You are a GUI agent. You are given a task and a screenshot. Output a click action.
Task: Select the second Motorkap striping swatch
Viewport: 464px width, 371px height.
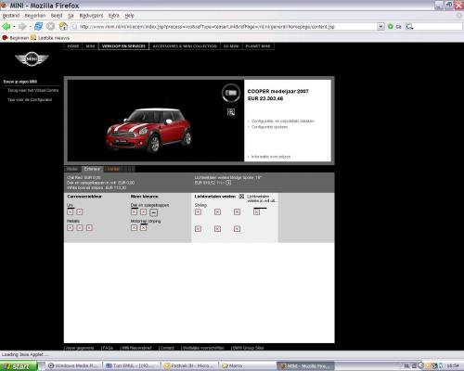tap(143, 227)
